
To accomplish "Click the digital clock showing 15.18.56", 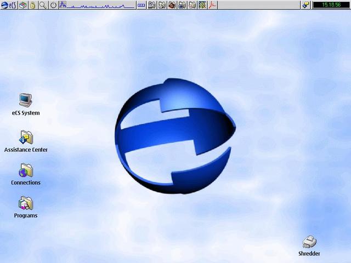I will point(331,5).
